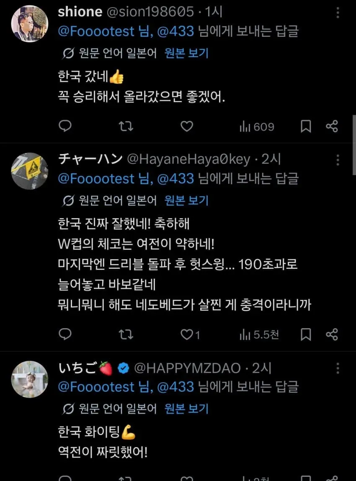
Task: Retweet チャーハン's reply
Action: click(126, 334)
